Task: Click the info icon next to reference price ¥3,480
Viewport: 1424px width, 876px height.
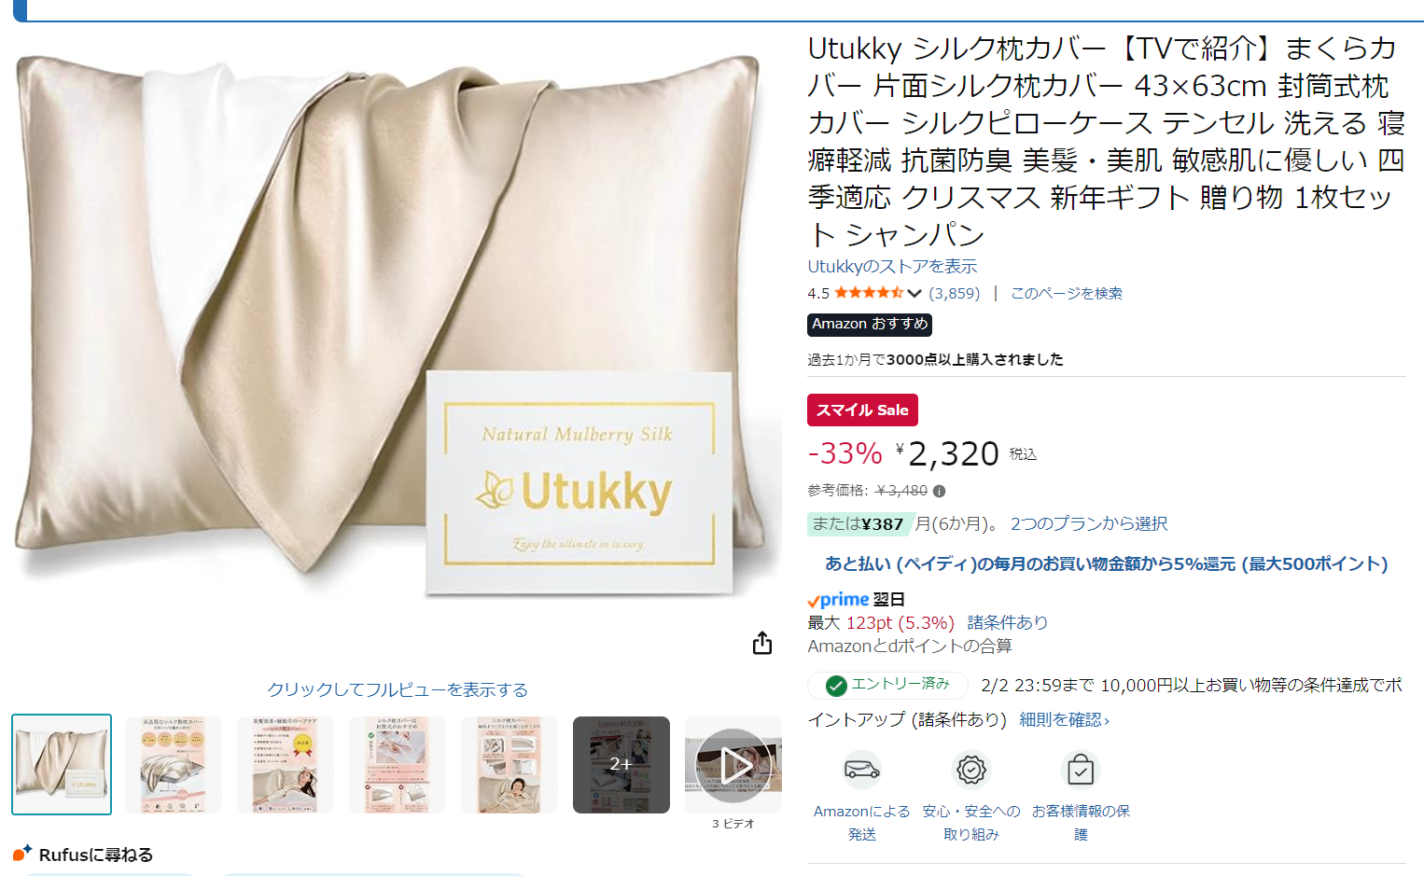Action: point(939,491)
